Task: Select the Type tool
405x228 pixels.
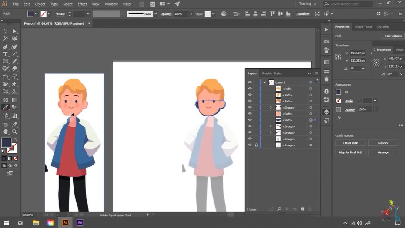Action: [6, 54]
